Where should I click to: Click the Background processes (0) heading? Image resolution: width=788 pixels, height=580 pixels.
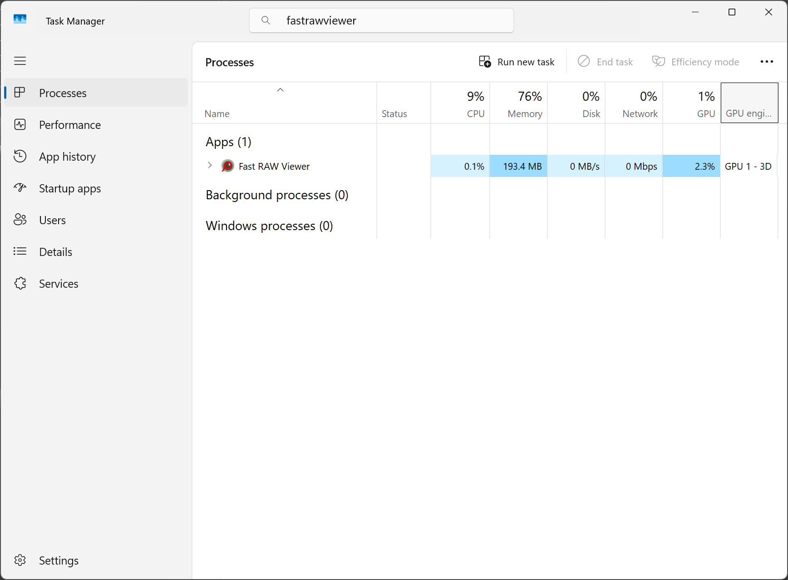point(277,195)
